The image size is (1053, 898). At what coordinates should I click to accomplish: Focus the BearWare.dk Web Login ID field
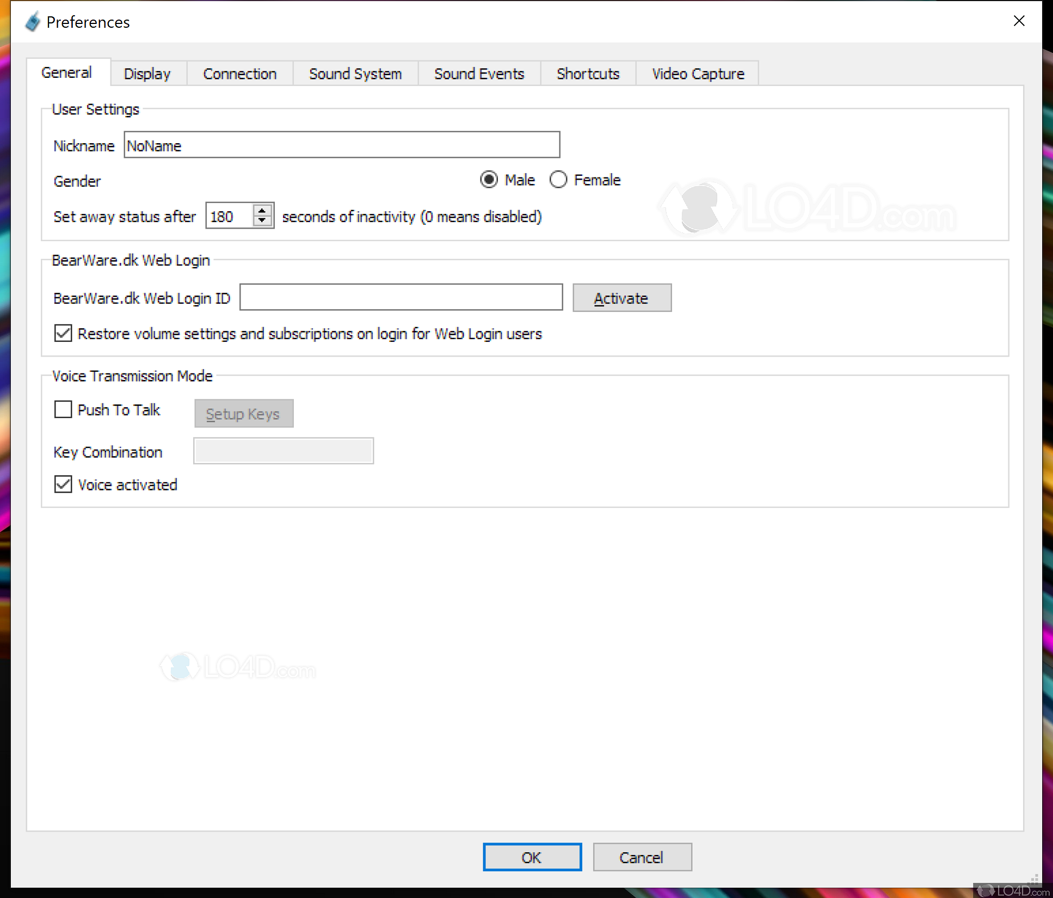pos(401,297)
